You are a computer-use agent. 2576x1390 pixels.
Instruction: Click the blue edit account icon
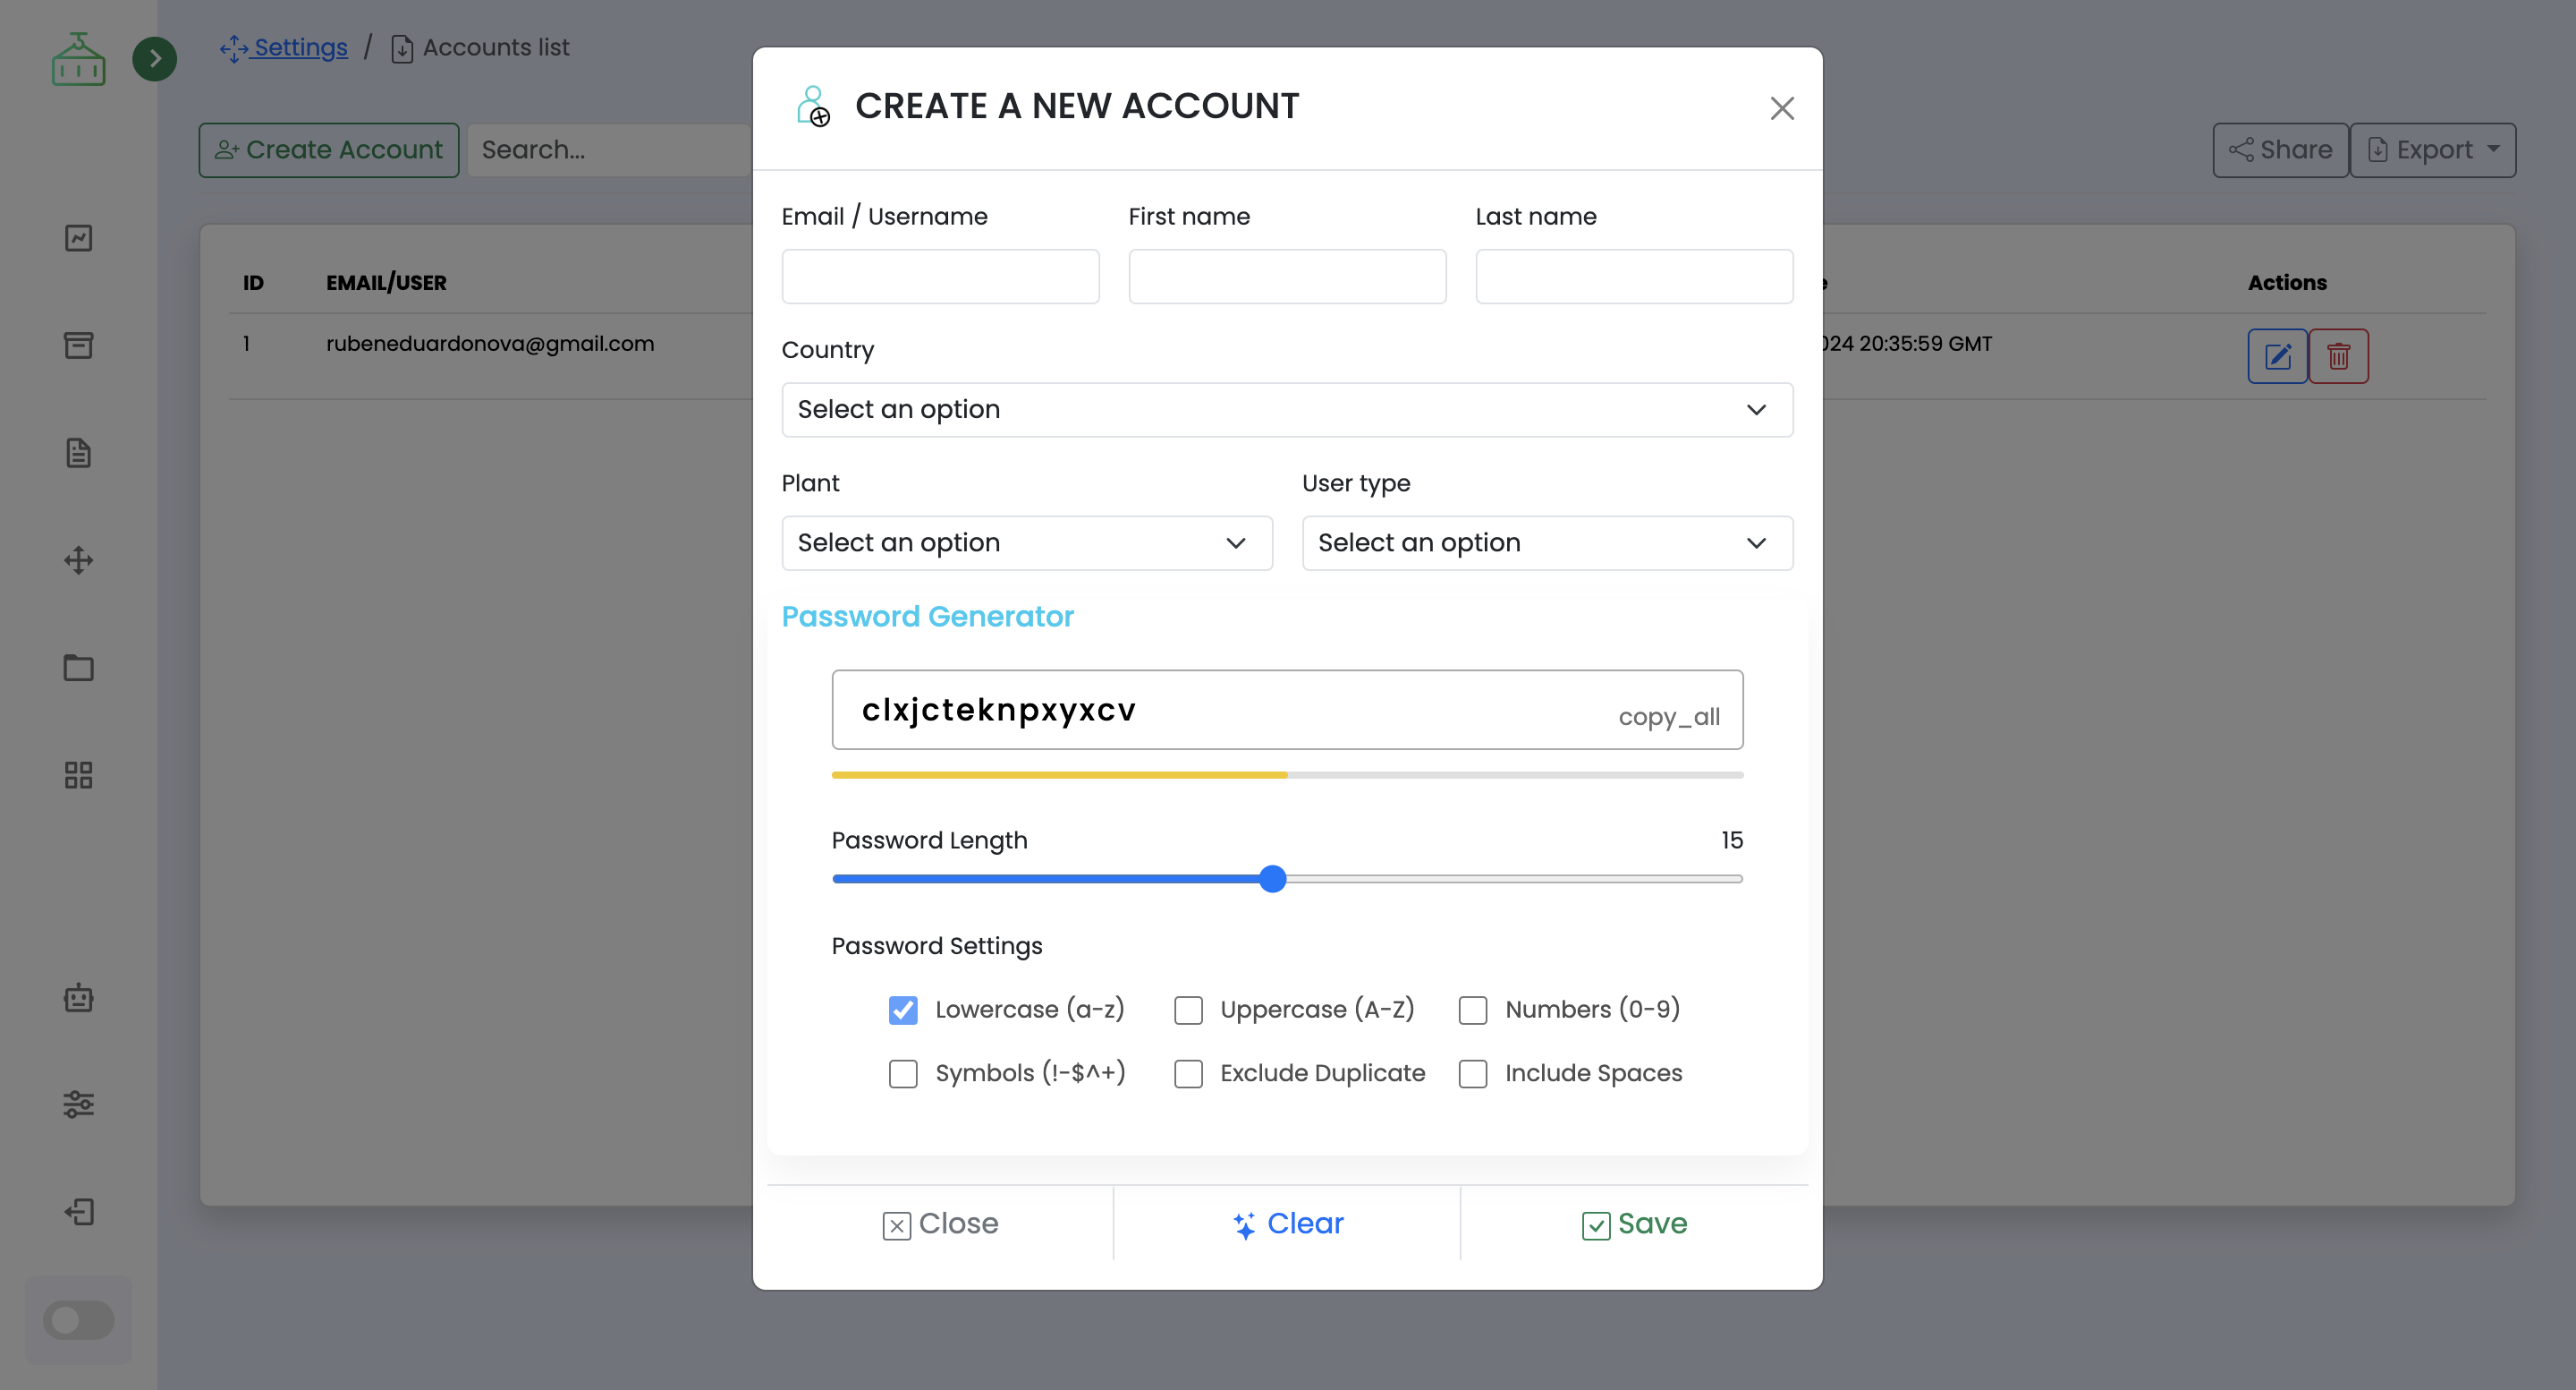coord(2277,356)
